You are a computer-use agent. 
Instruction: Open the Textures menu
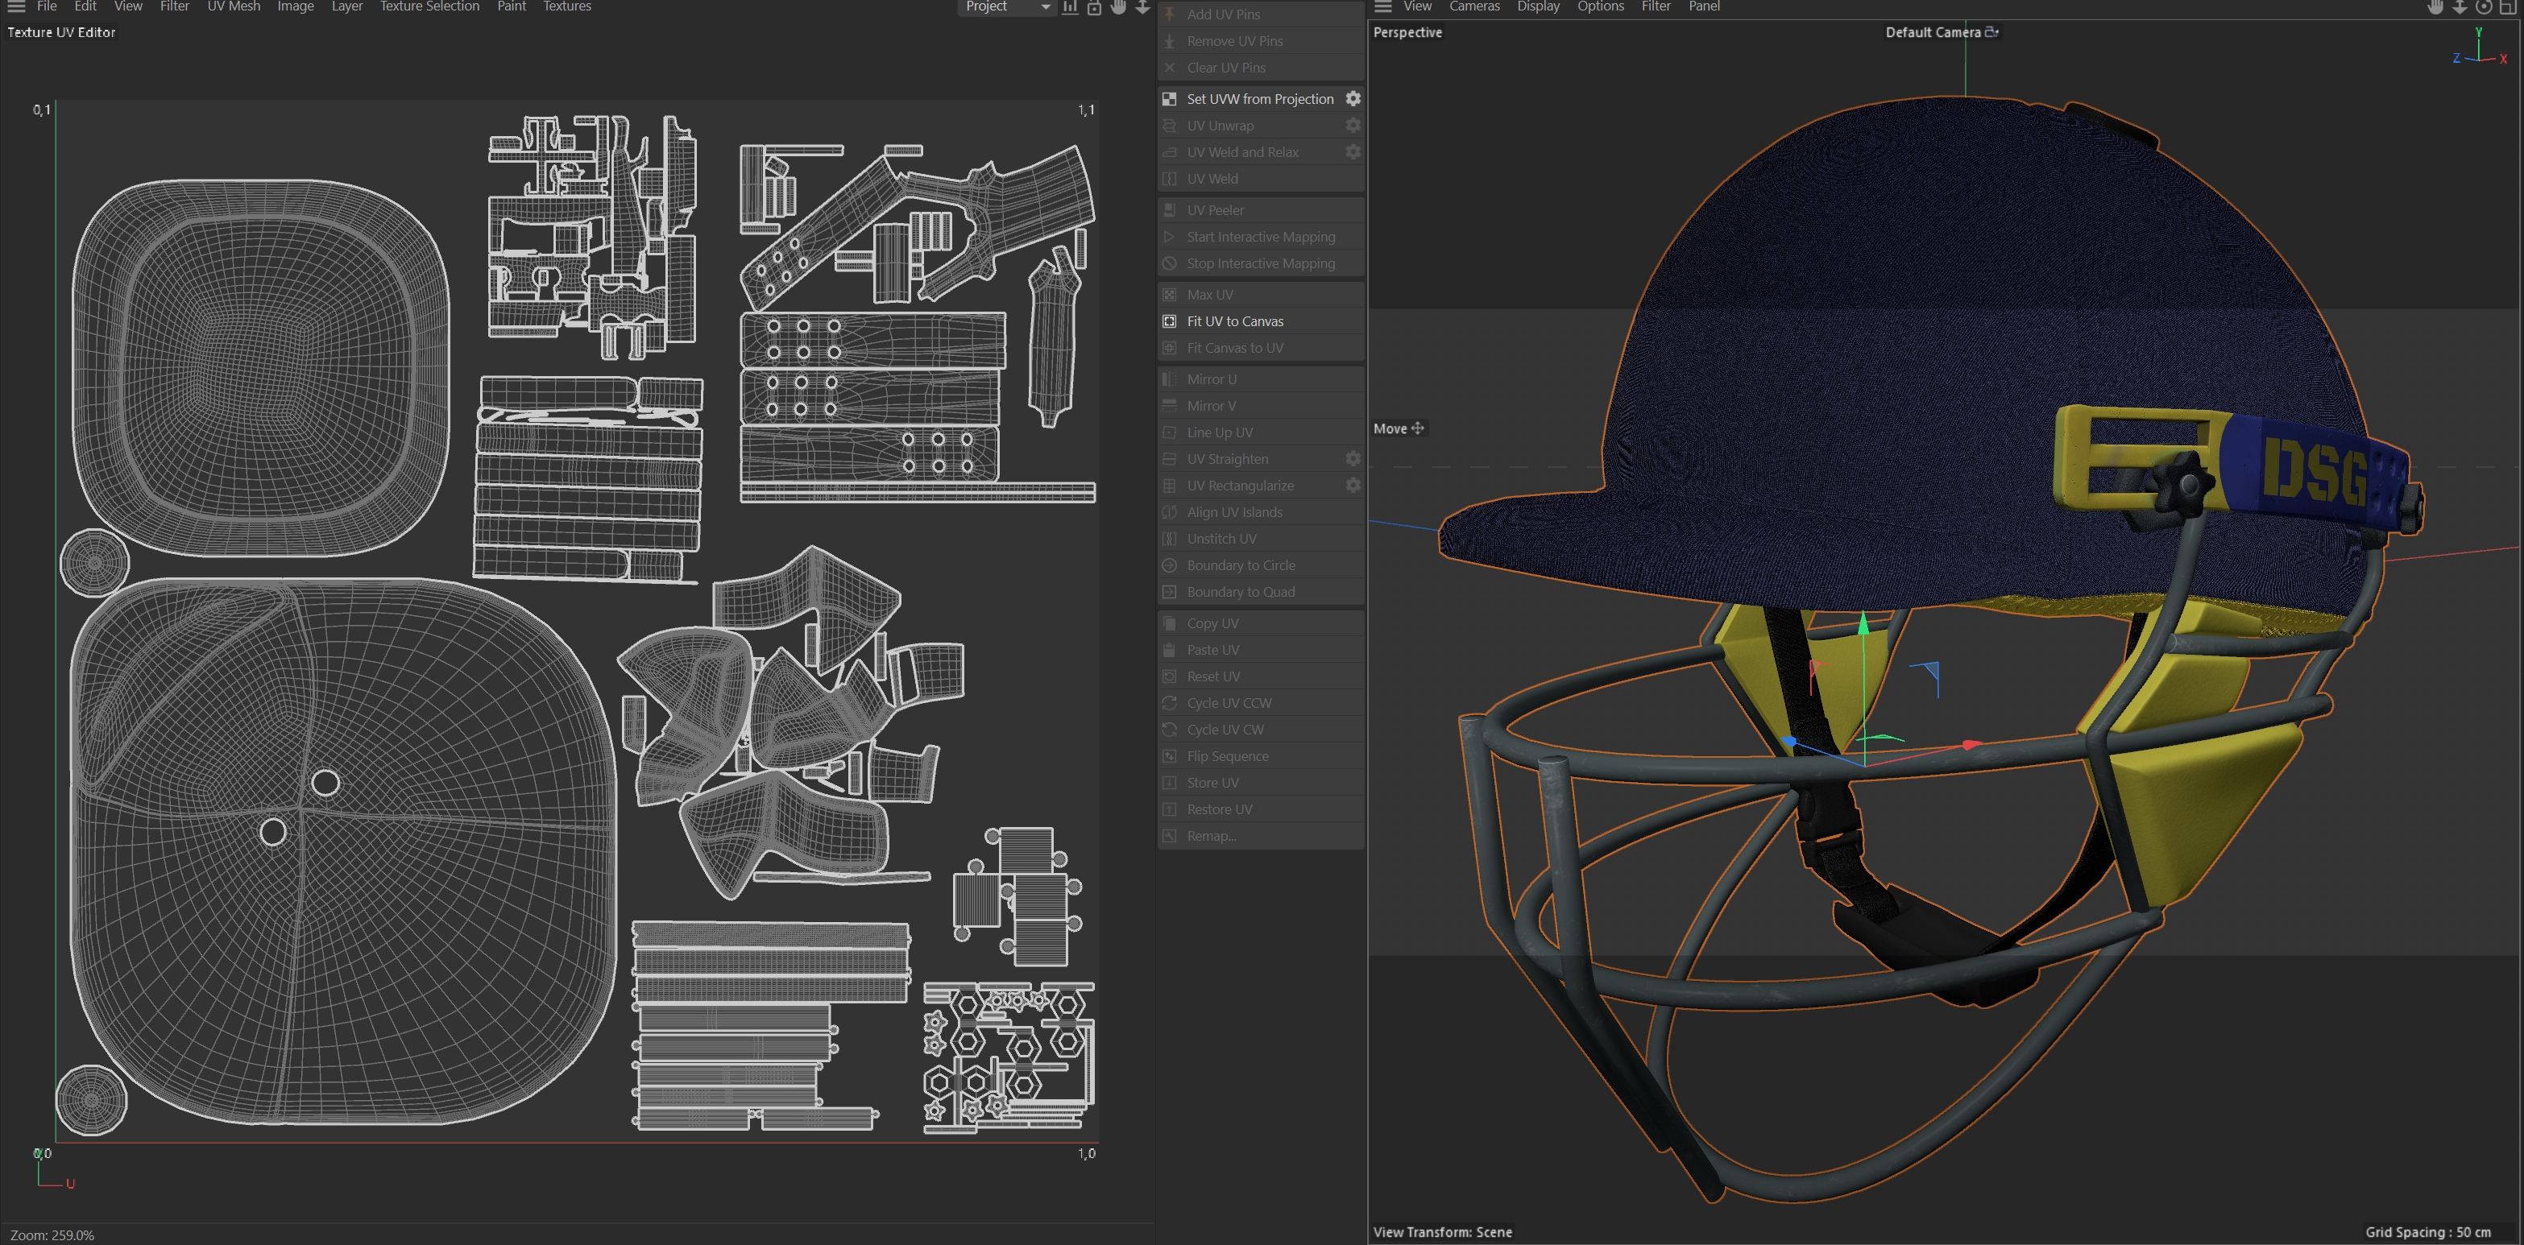click(566, 7)
